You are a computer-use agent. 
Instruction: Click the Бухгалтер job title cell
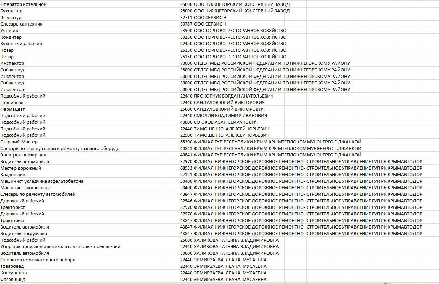(x=11, y=11)
